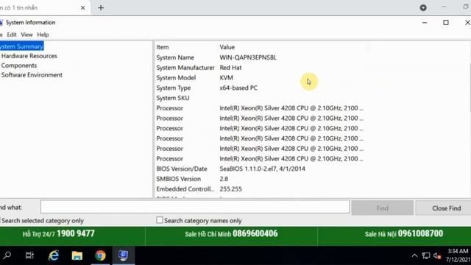This screenshot has width=471, height=265.
Task: Click the Find button
Action: coord(383,208)
